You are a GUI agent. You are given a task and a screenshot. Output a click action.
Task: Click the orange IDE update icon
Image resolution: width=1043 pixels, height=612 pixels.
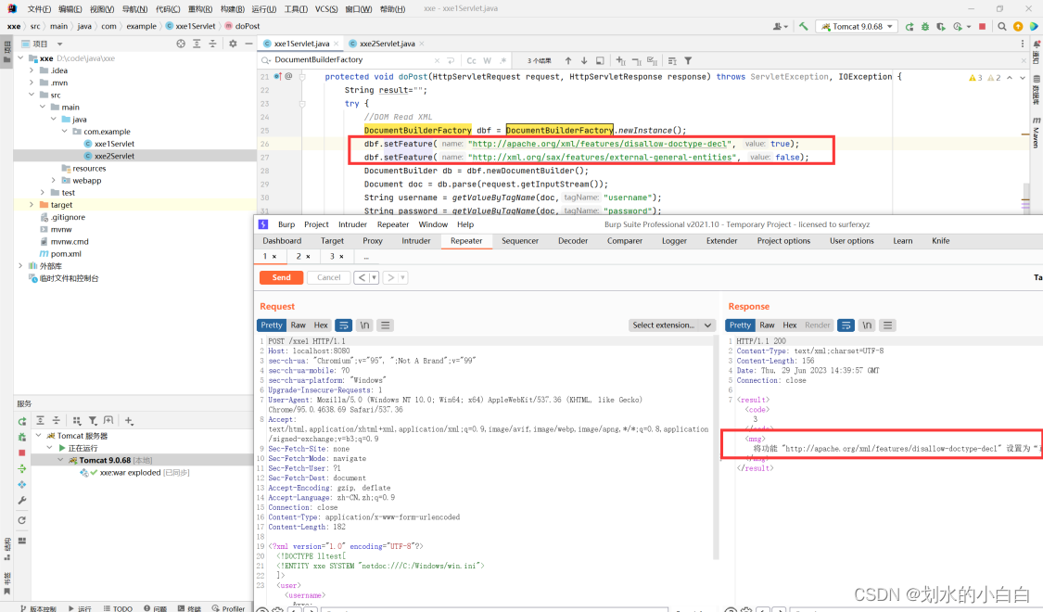click(x=1018, y=27)
